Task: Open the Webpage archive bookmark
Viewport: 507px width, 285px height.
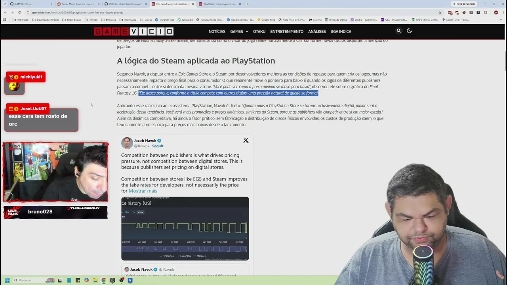Action: [336, 19]
